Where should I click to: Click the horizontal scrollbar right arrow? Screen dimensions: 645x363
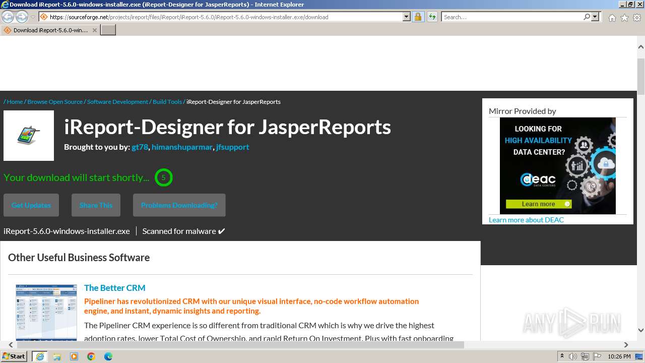[626, 345]
